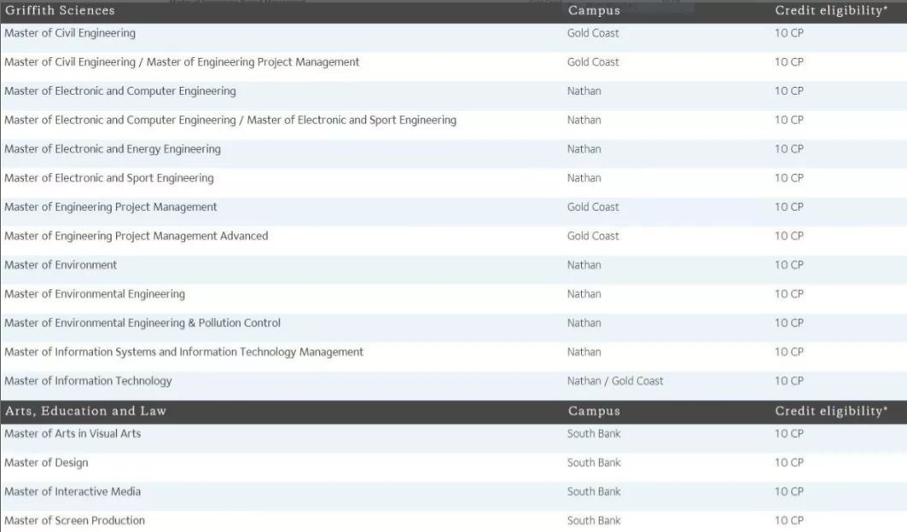Image resolution: width=907 pixels, height=532 pixels.
Task: Select Master of Civil Engineering / Engineering Project Management
Action: 182,62
